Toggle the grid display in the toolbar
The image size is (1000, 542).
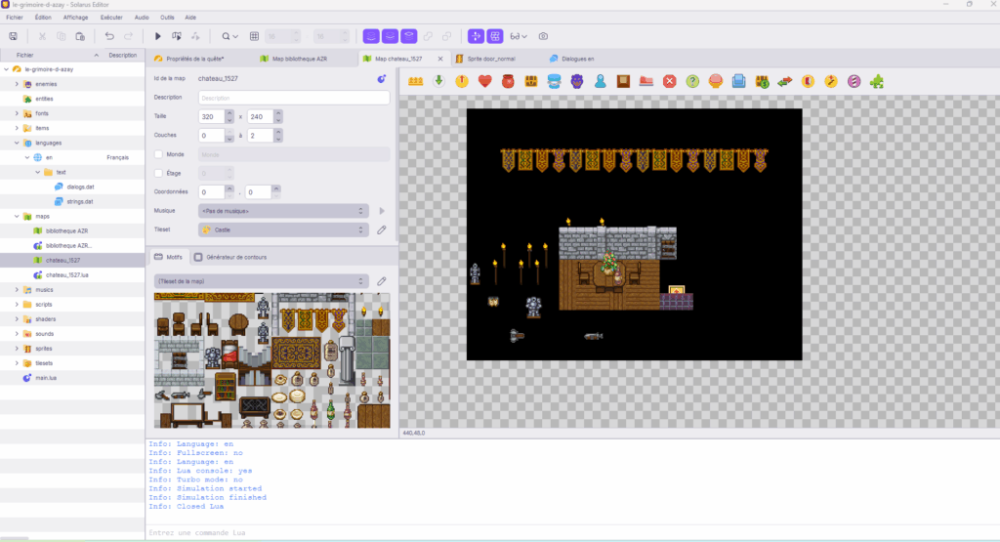click(x=254, y=36)
